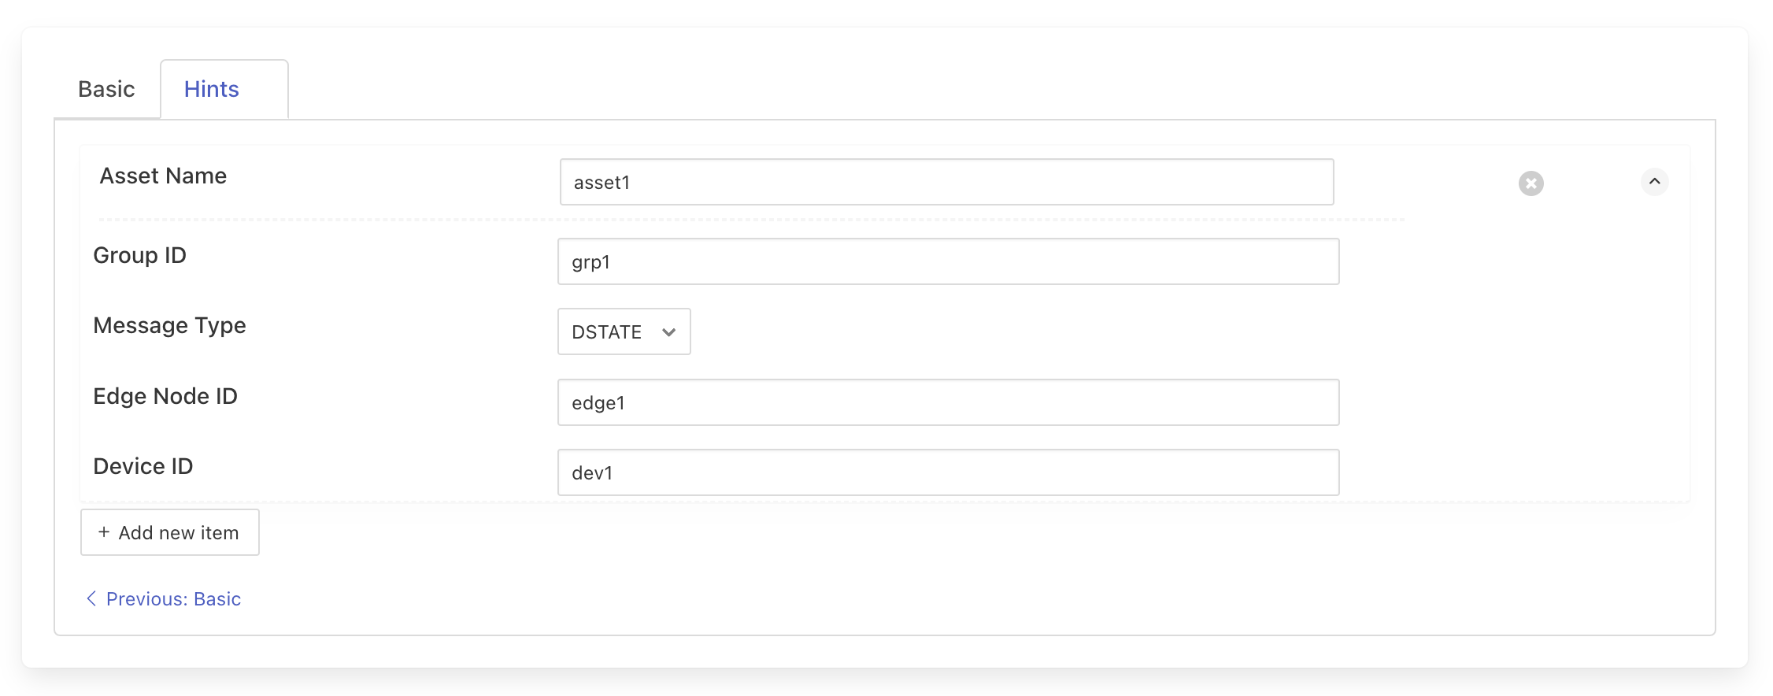Expand the DSTATE selector

point(624,331)
